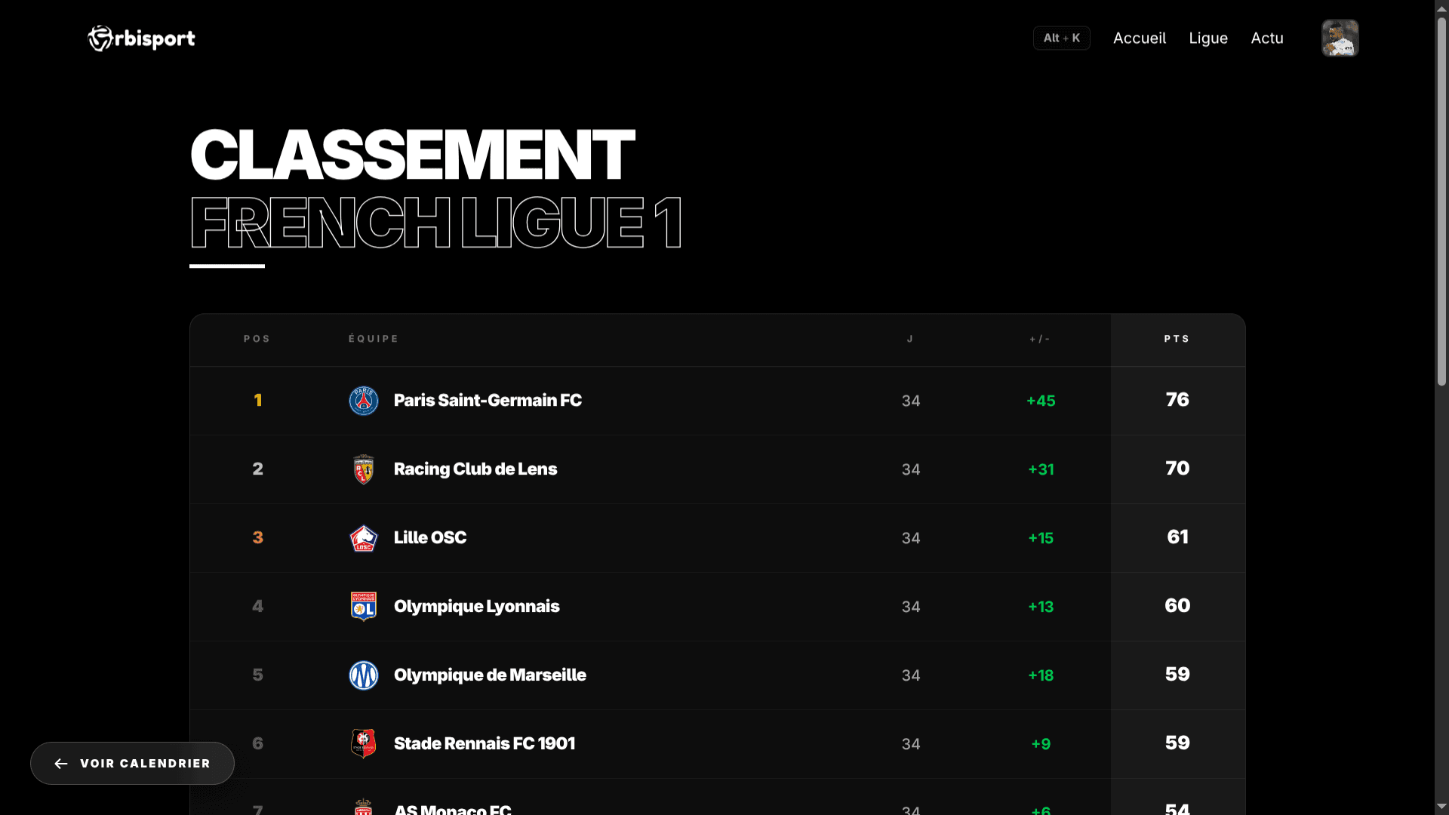Click position number 3

coord(258,538)
